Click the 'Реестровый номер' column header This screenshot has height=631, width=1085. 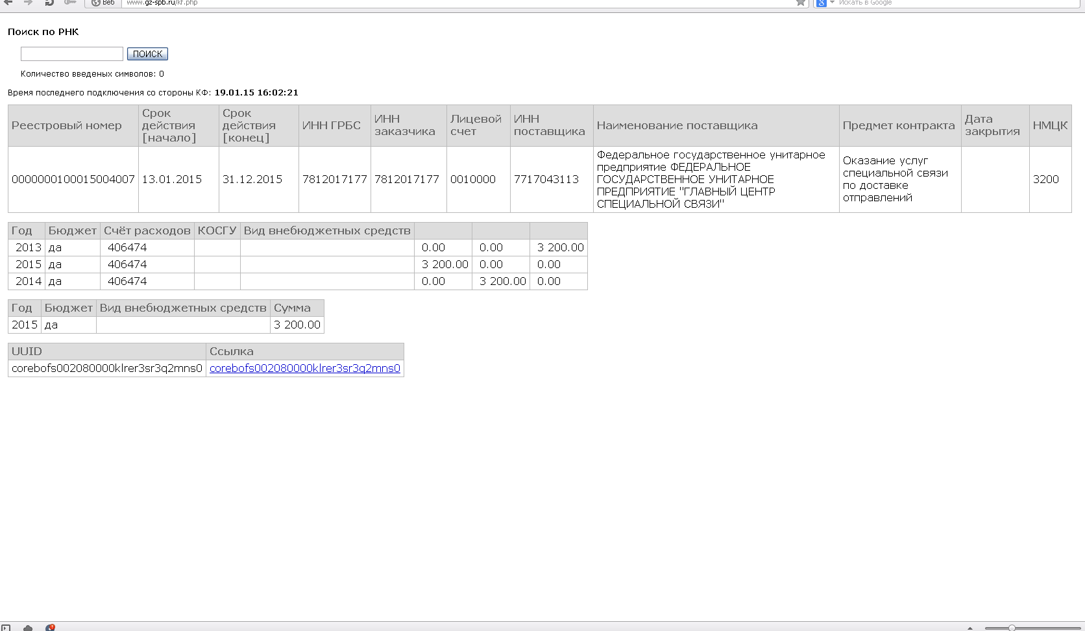click(x=73, y=125)
